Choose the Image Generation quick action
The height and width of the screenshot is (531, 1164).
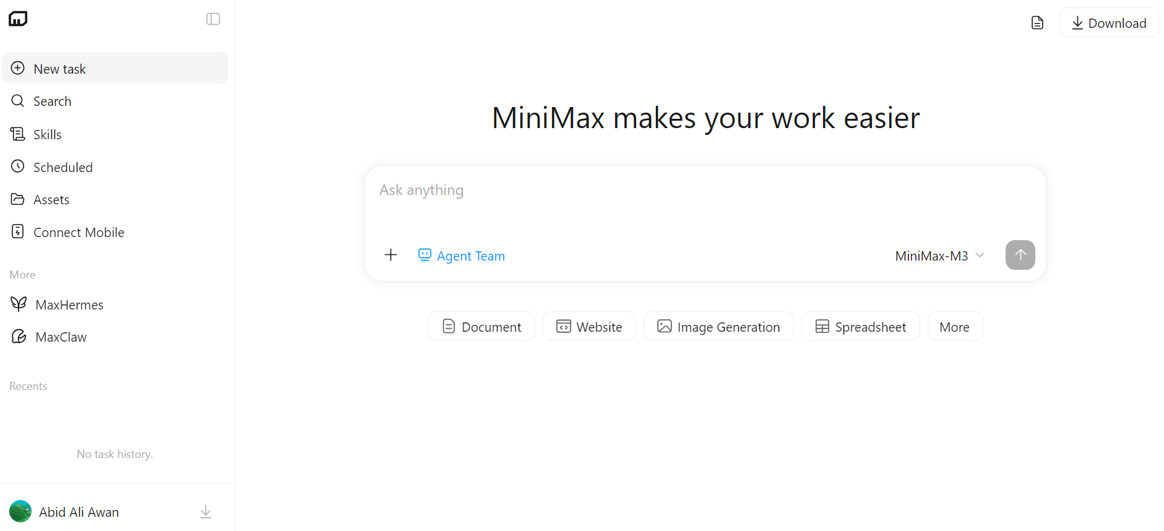(718, 326)
